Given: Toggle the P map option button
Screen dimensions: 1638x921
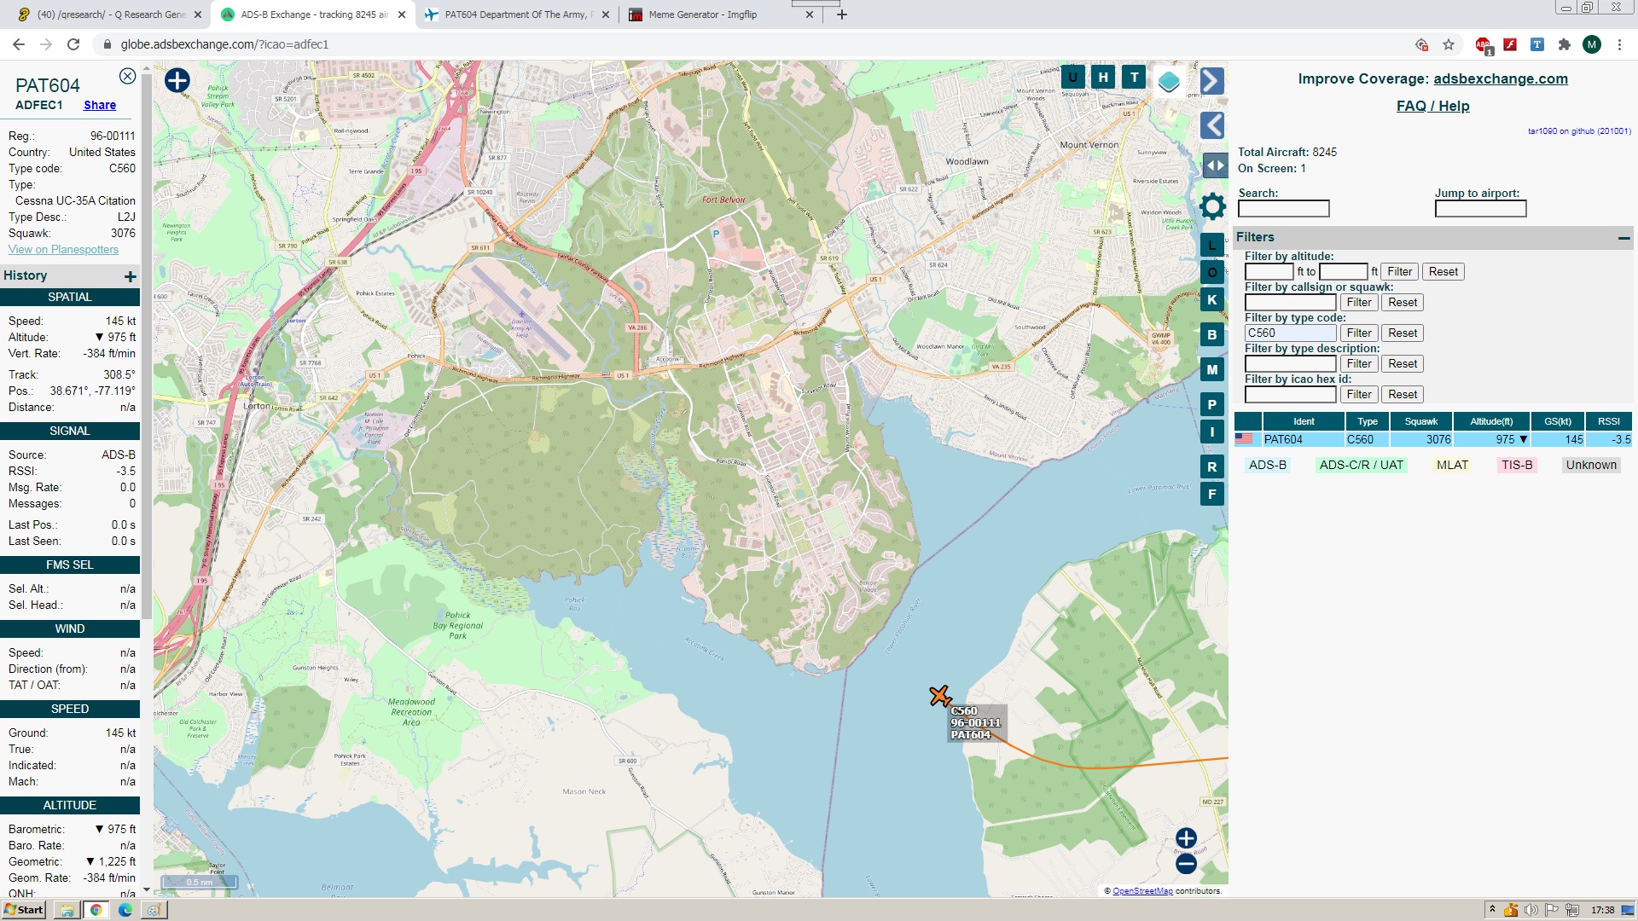Looking at the screenshot, I should (x=1212, y=404).
